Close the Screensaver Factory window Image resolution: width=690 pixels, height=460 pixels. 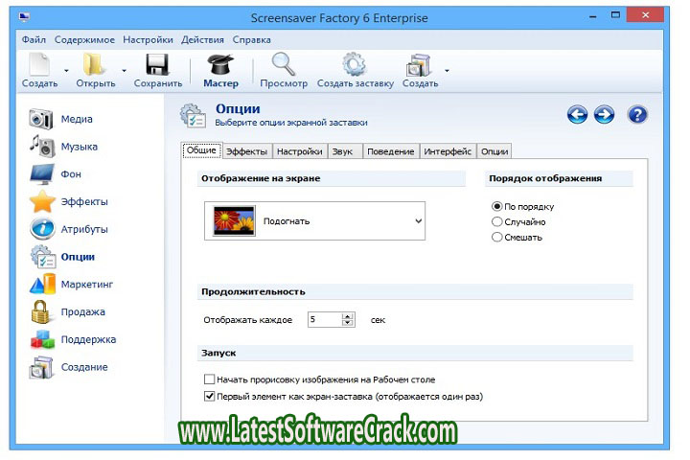[x=645, y=15]
